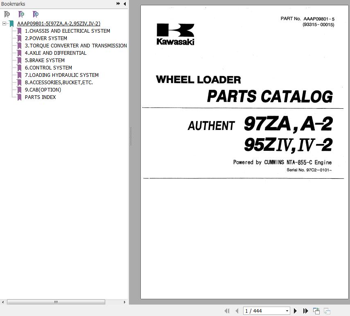Image resolution: width=350 pixels, height=316 pixels.
Task: Open bookmark 5.BRAKE SYSTEM
Action: point(45,60)
